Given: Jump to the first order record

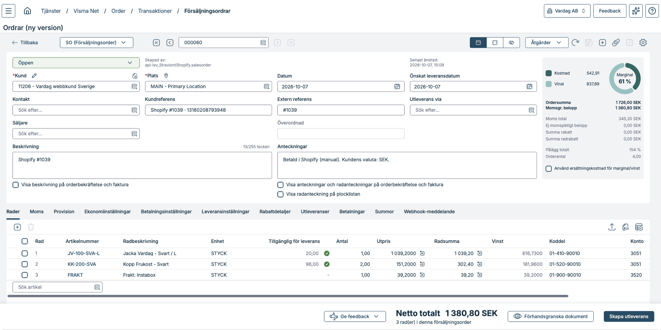Looking at the screenshot, I should click(156, 42).
